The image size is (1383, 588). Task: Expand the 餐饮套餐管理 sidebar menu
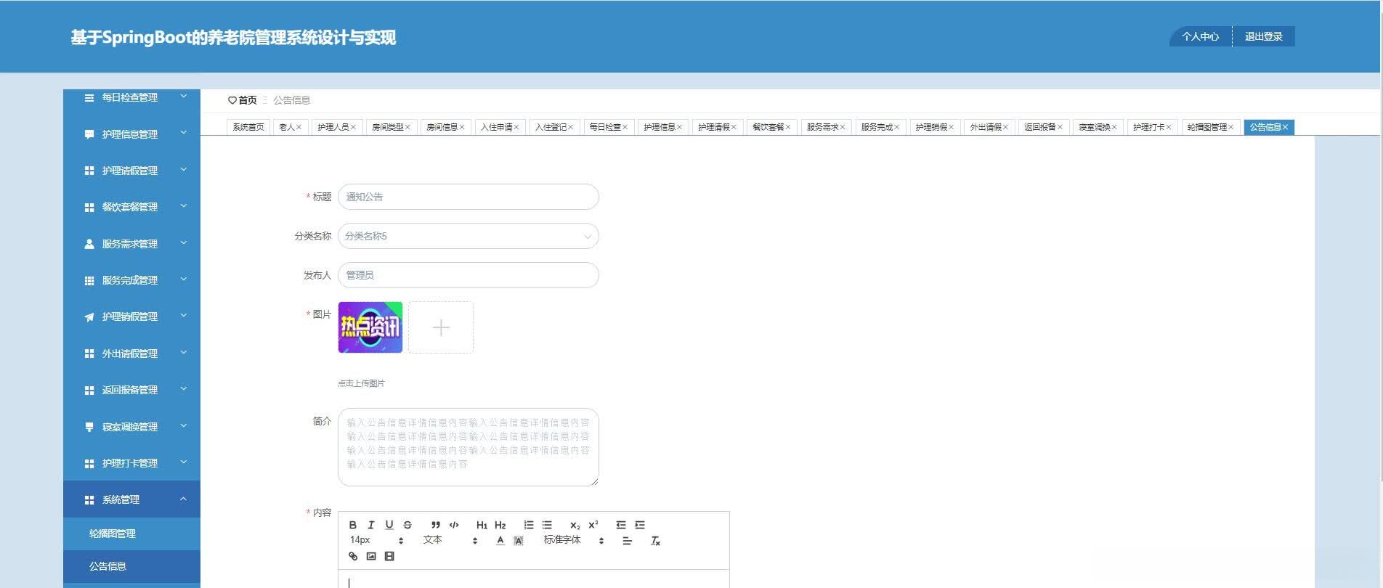(132, 207)
